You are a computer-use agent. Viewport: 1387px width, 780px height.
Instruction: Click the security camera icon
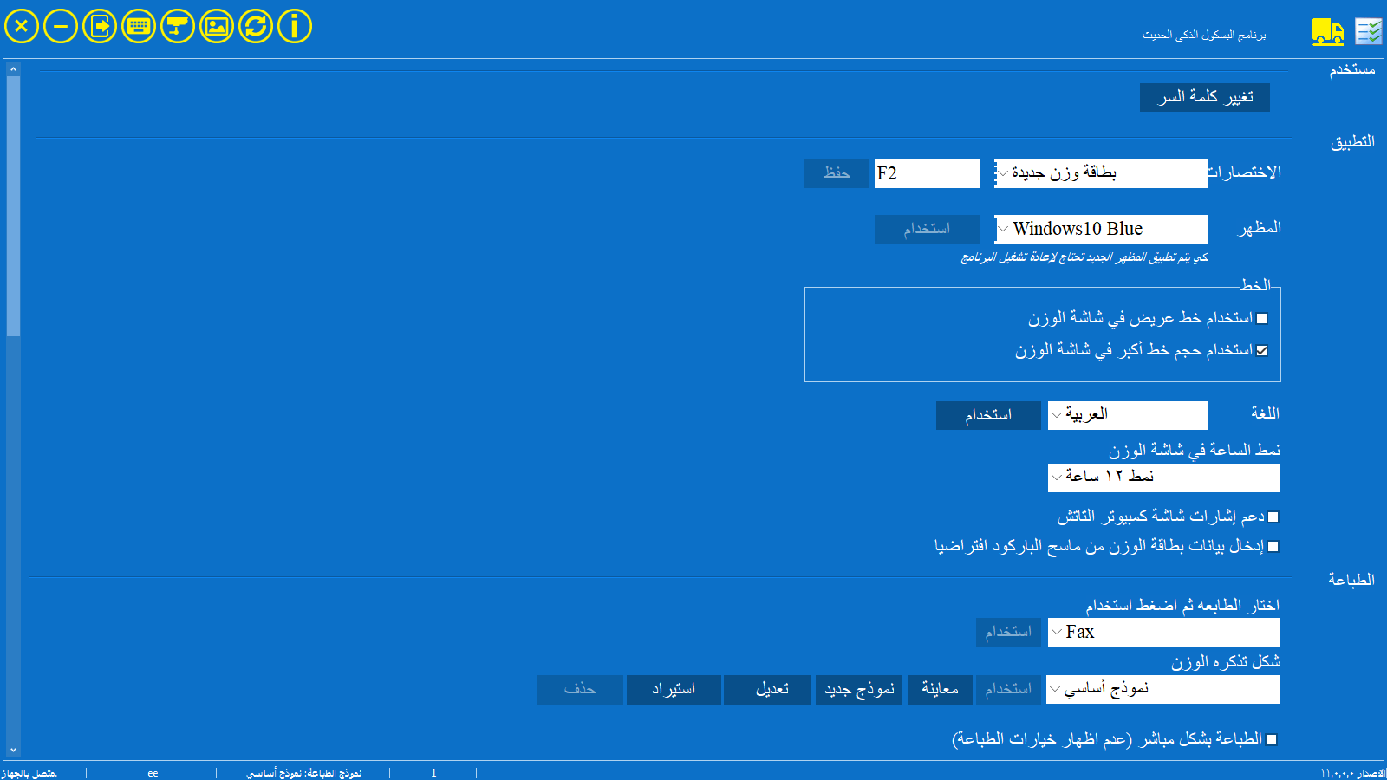pos(178,26)
